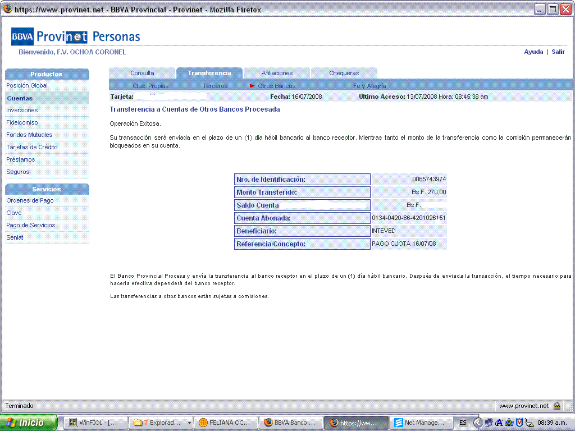Click www.provinet.net in status bar

click(x=524, y=406)
